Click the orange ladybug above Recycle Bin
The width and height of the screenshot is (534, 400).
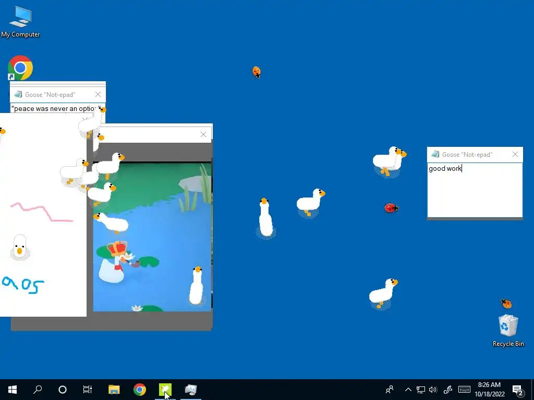tap(506, 303)
